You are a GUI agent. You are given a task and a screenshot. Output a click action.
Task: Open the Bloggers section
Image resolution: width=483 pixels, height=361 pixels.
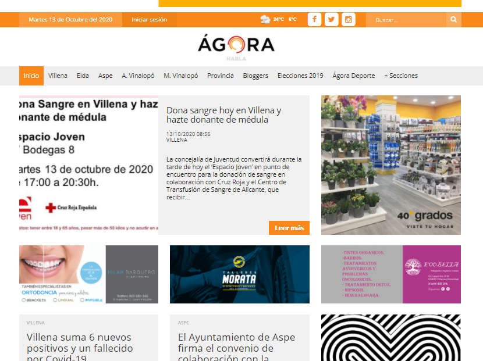[255, 76]
